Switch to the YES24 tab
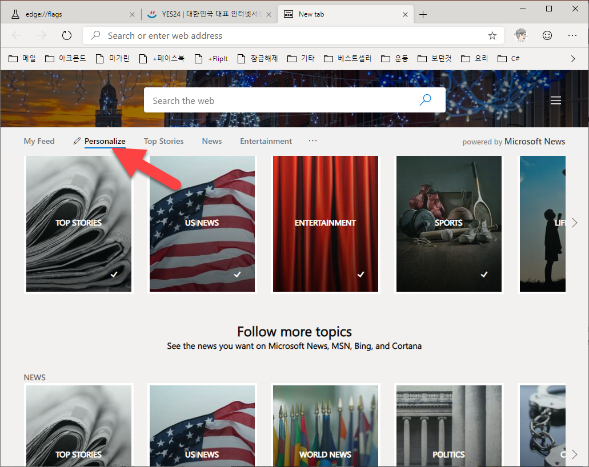 click(x=210, y=15)
